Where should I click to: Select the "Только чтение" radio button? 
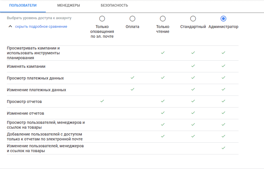[x=163, y=19]
